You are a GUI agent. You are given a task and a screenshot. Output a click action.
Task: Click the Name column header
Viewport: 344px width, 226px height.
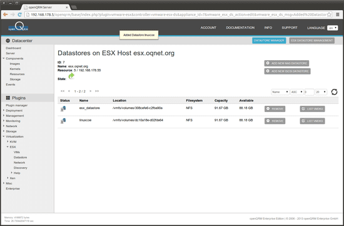point(84,101)
